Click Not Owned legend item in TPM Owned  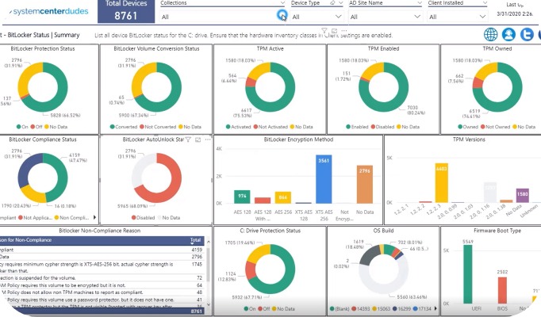point(495,127)
